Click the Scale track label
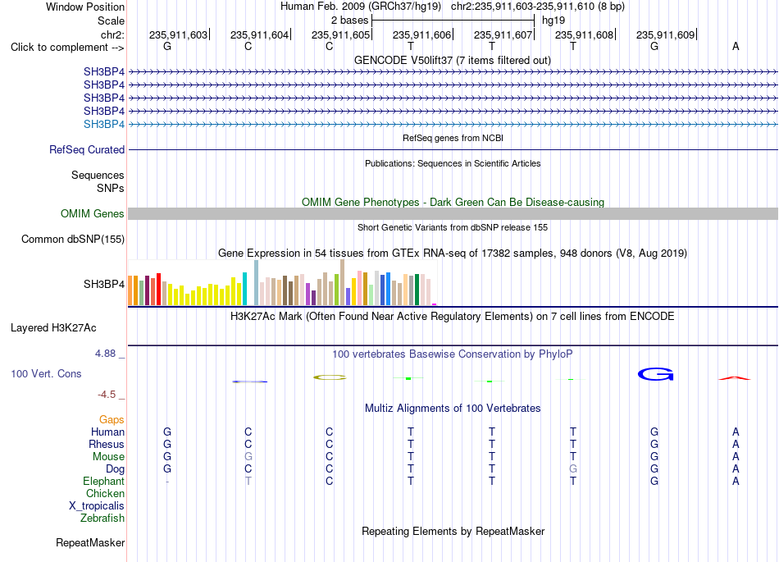Viewport: 779px width, 562px height. pyautogui.click(x=111, y=21)
